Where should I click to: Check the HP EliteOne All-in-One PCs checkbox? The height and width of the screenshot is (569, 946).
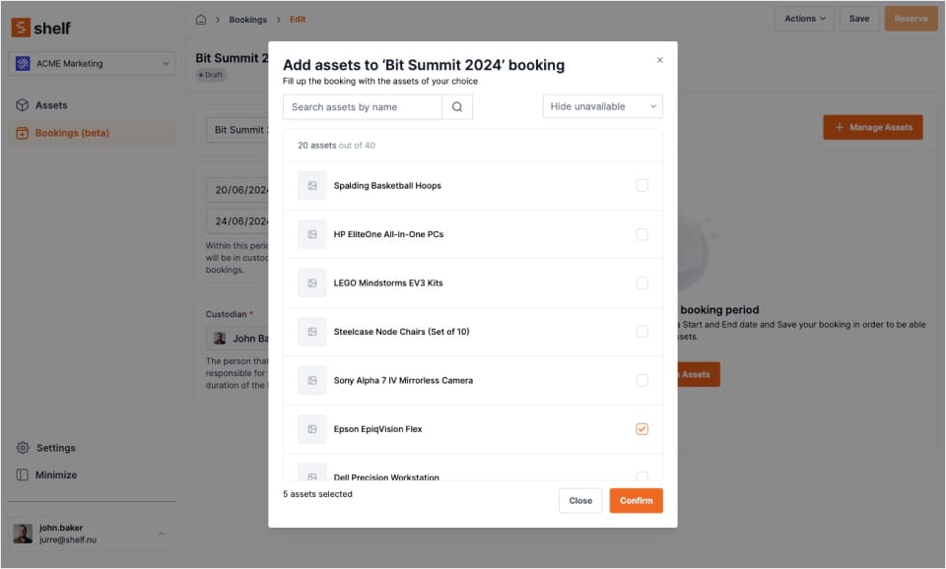[642, 234]
